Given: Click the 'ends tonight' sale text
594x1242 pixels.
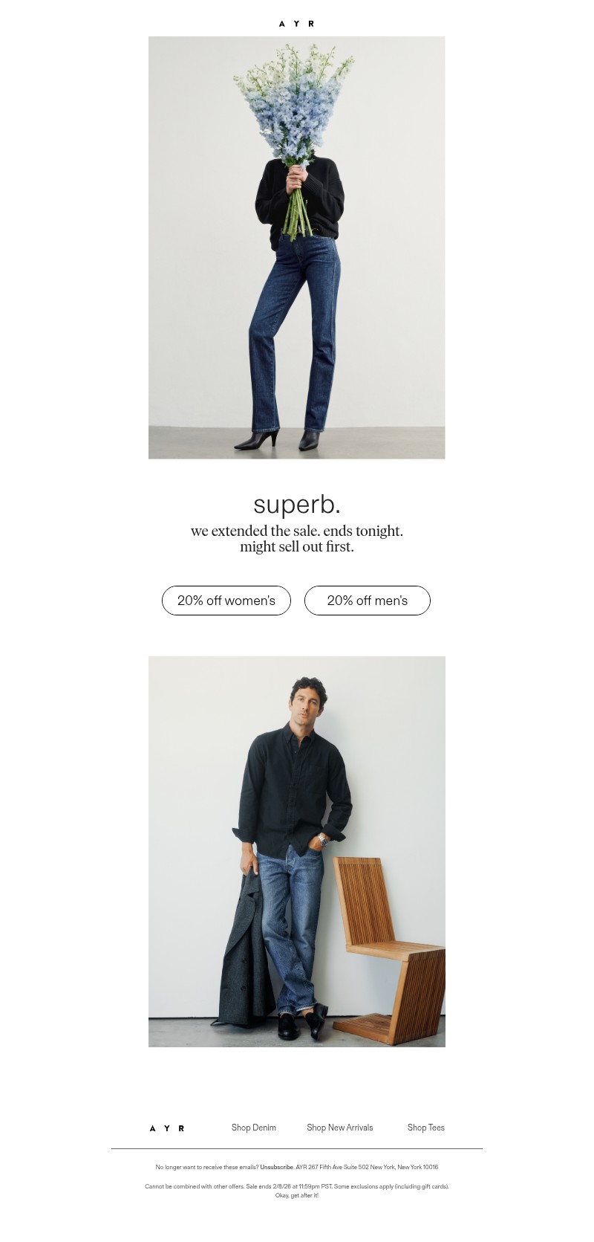Looking at the screenshot, I should (x=296, y=531).
